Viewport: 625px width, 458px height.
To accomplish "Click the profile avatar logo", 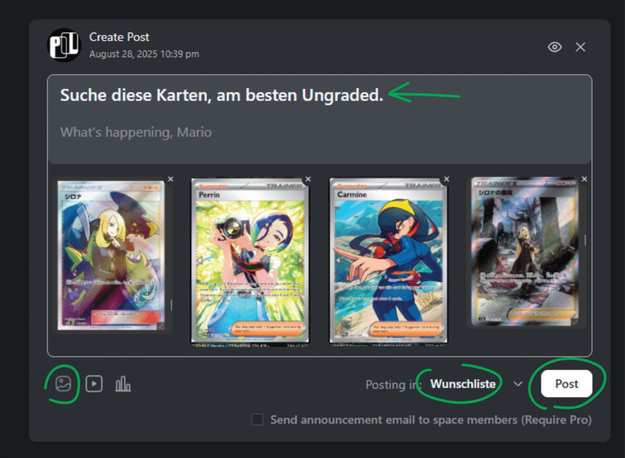I will 64,45.
